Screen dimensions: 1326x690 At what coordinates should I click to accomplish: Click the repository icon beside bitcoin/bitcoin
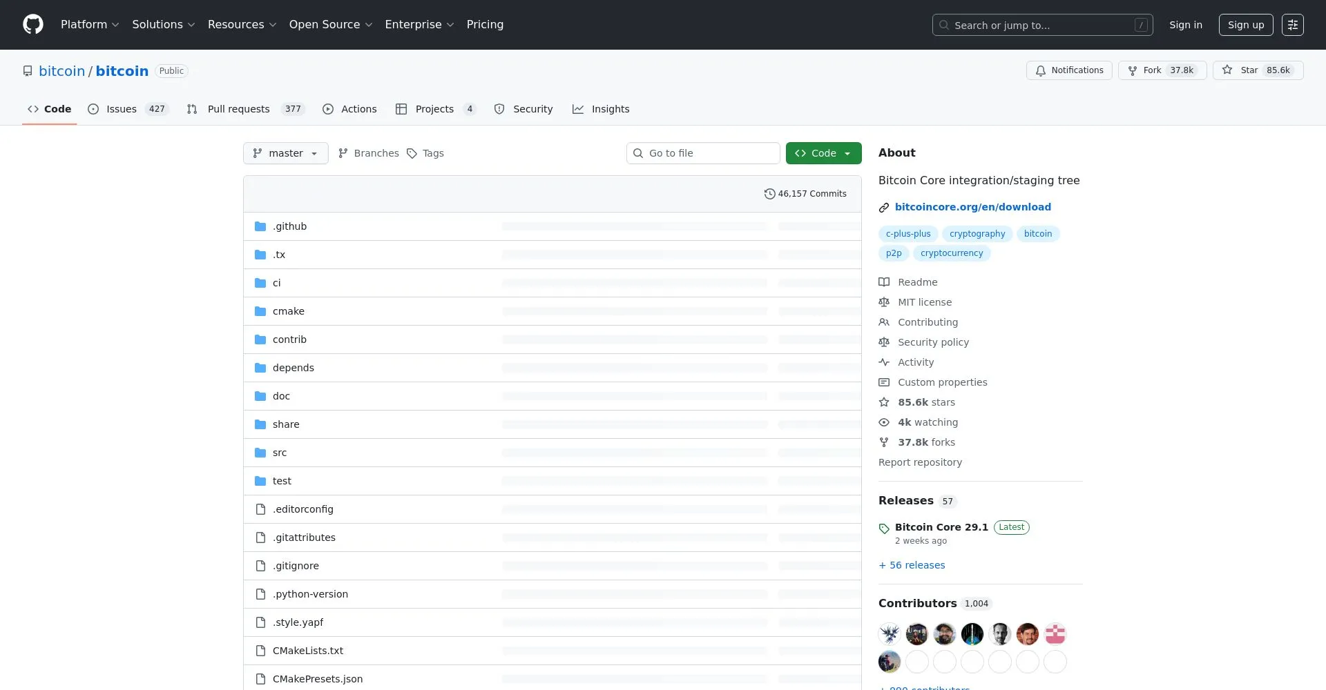(x=28, y=71)
